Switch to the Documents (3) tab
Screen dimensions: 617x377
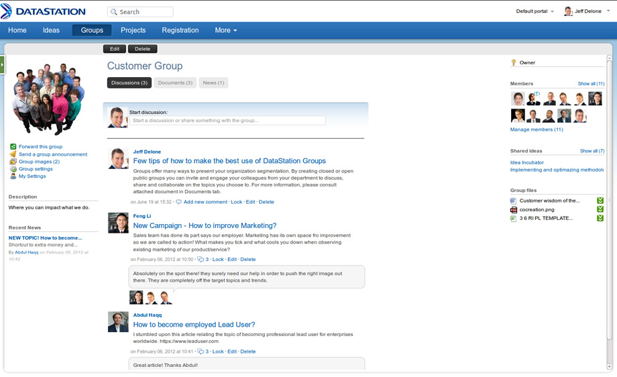pyautogui.click(x=175, y=83)
